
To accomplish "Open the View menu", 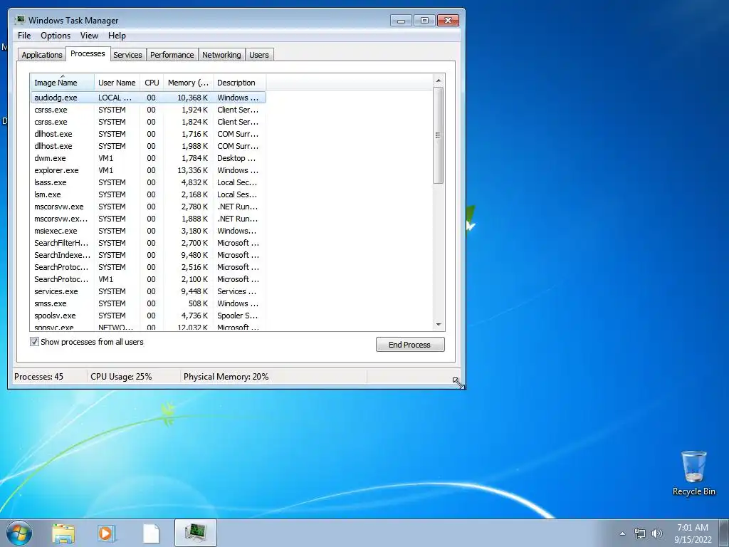I will [89, 36].
